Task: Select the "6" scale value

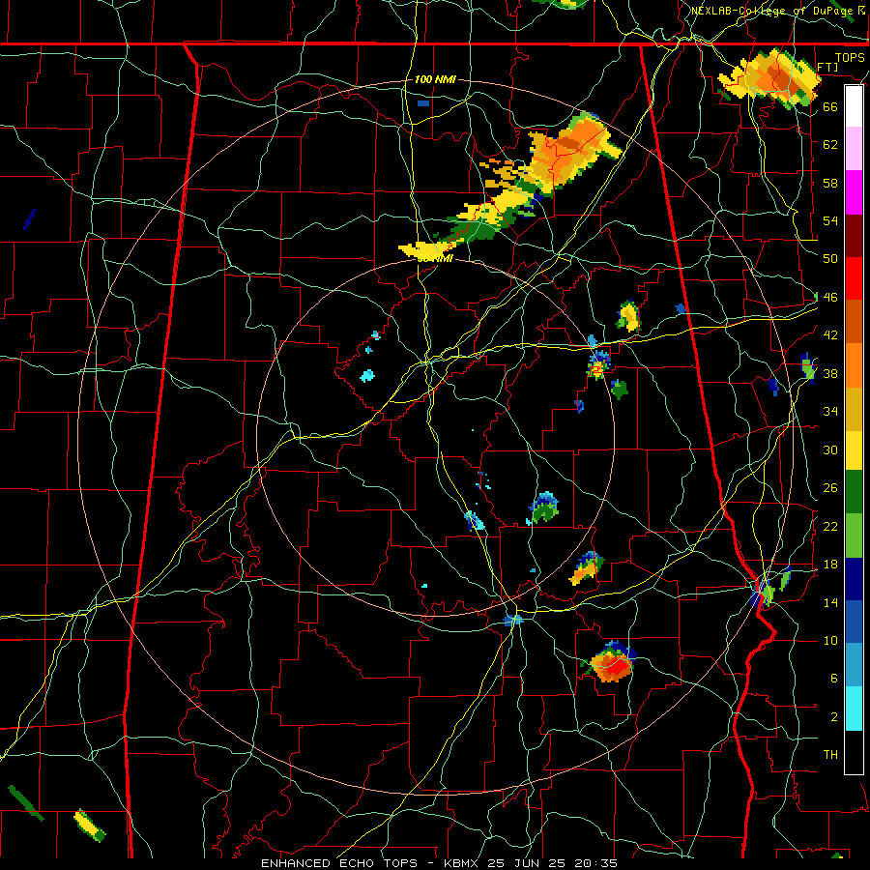Action: point(833,679)
